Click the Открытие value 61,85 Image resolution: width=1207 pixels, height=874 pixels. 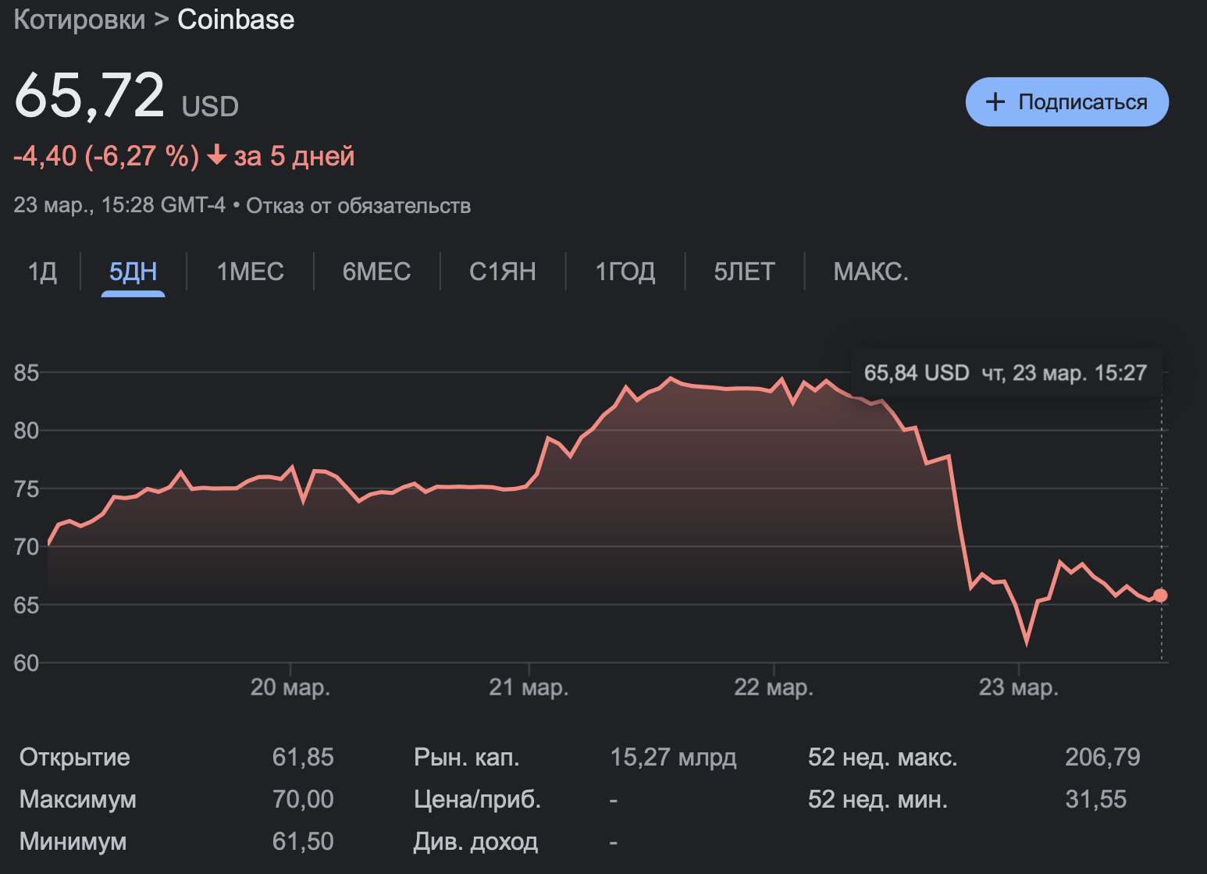coord(303,757)
